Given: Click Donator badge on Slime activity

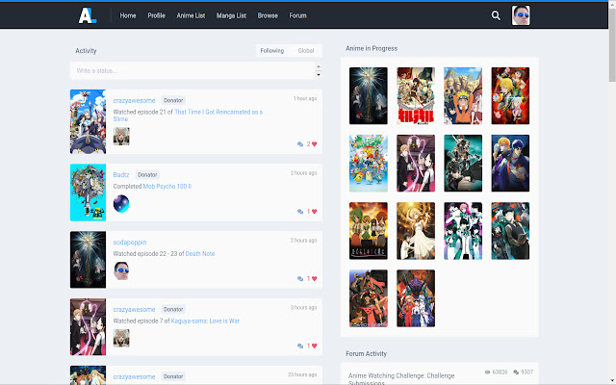Looking at the screenshot, I should coord(173,100).
